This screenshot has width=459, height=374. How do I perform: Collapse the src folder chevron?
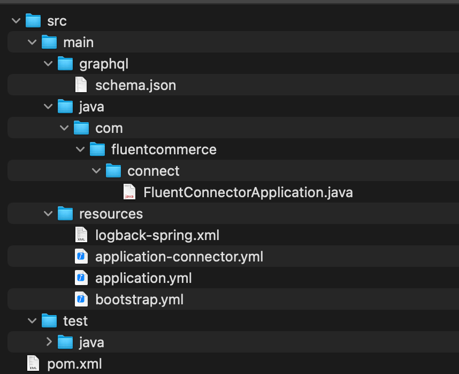[16, 21]
